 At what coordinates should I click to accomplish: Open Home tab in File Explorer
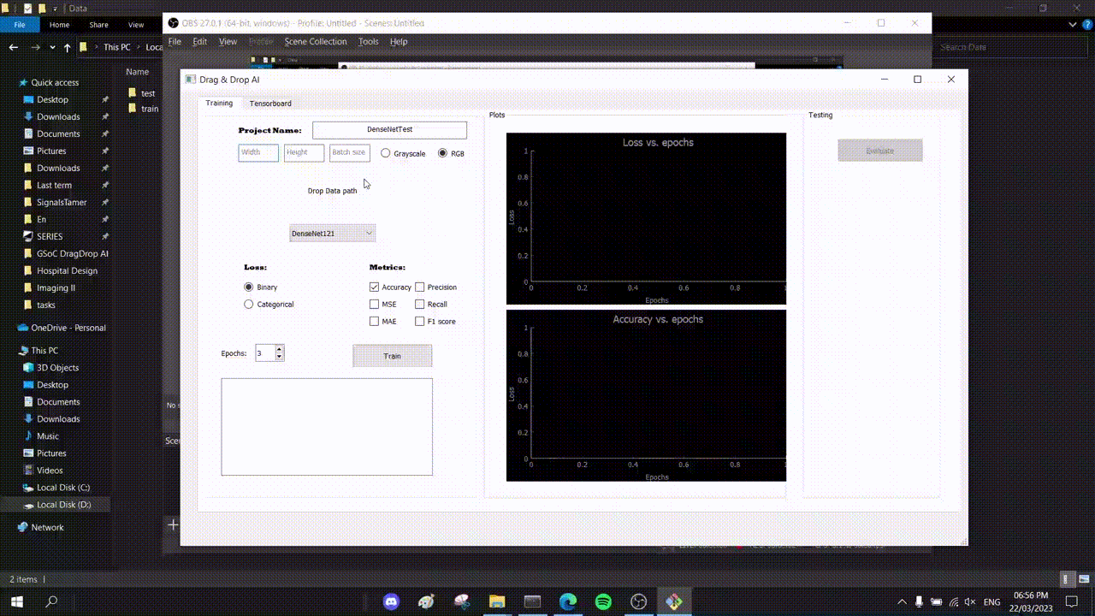point(59,25)
